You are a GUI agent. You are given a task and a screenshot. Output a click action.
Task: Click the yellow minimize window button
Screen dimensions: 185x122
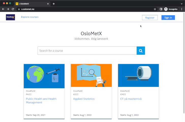pos(7,3)
